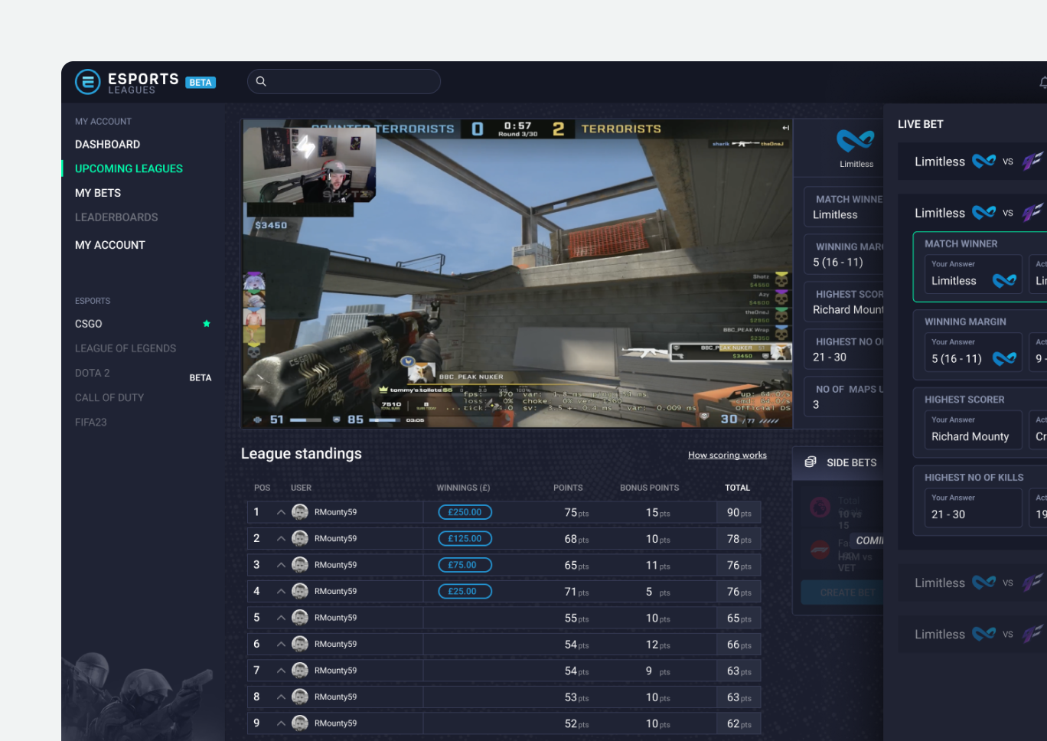The width and height of the screenshot is (1047, 741).
Task: Toggle the CSGO favorite star
Action: pos(207,324)
